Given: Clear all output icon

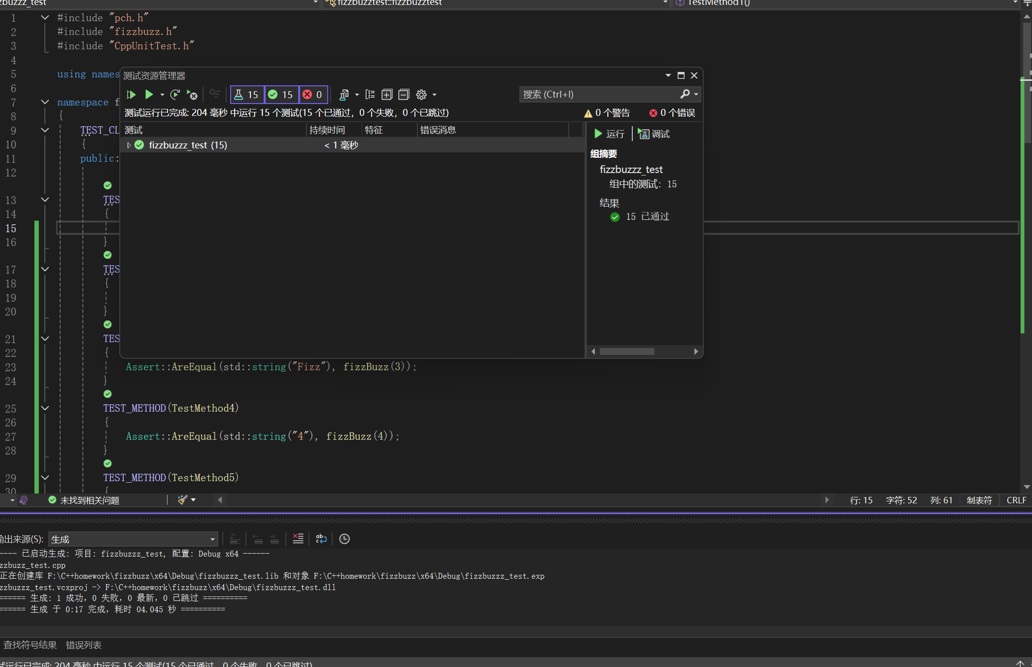Looking at the screenshot, I should coord(298,539).
